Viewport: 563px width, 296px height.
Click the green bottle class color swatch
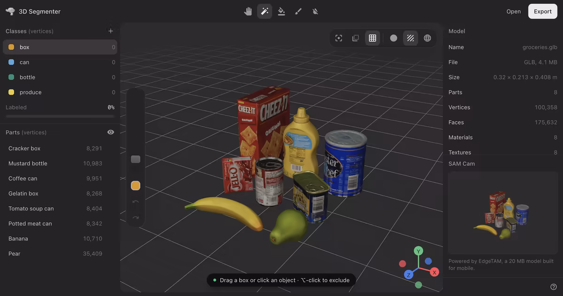pos(11,77)
